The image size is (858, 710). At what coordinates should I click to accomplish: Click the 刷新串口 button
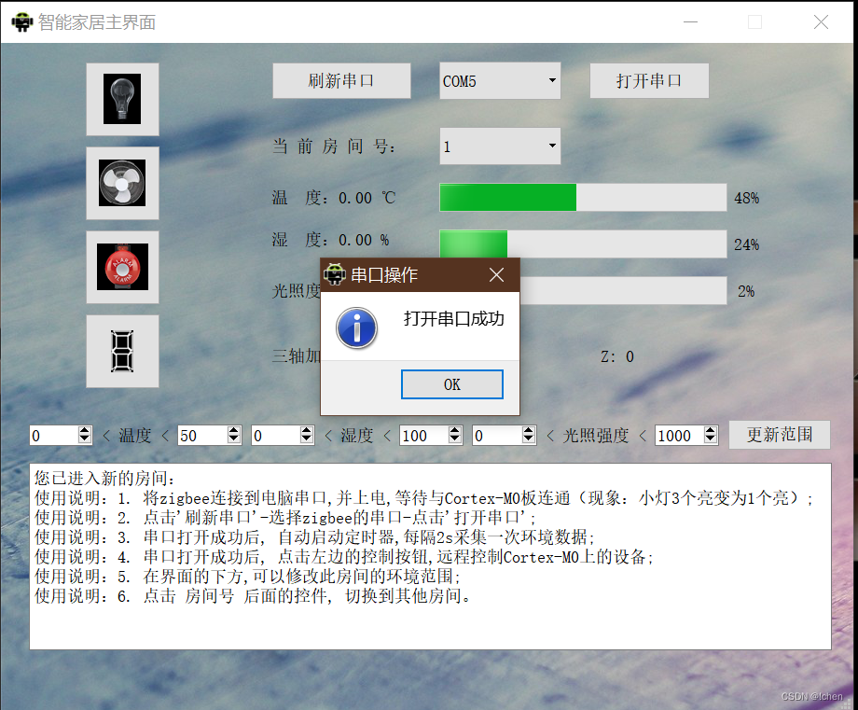click(341, 81)
